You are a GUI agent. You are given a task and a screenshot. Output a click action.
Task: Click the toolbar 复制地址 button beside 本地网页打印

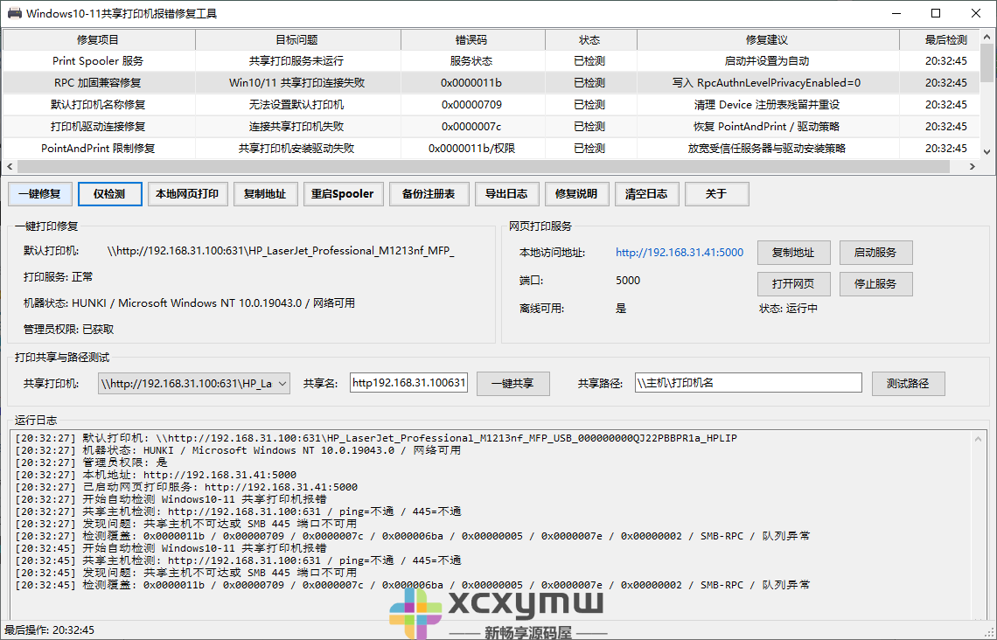click(265, 194)
